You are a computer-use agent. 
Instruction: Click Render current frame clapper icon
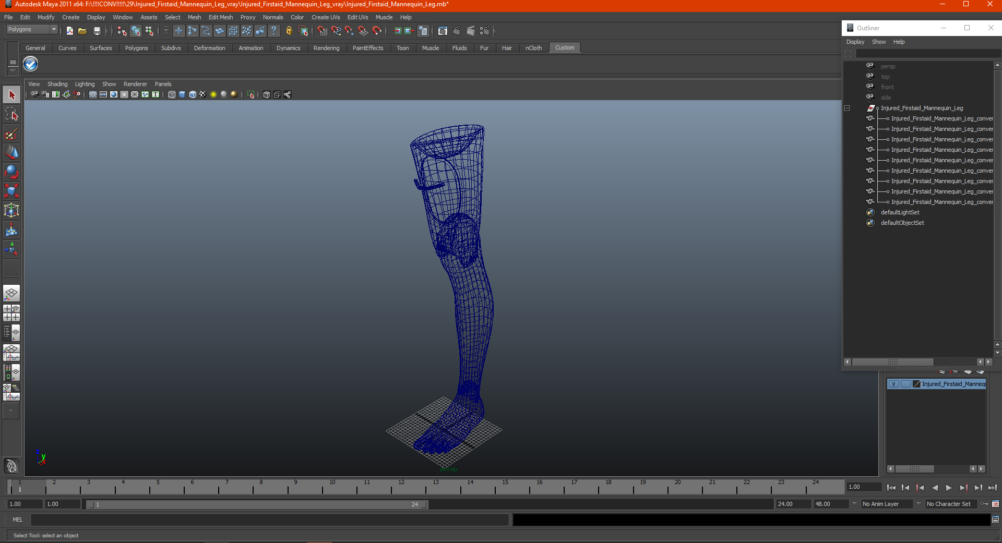[x=457, y=31]
